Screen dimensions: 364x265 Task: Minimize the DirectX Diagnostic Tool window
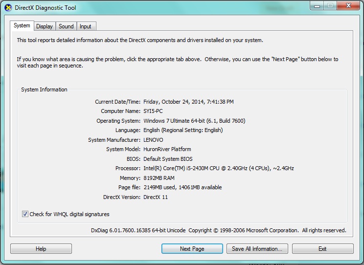[317, 6]
